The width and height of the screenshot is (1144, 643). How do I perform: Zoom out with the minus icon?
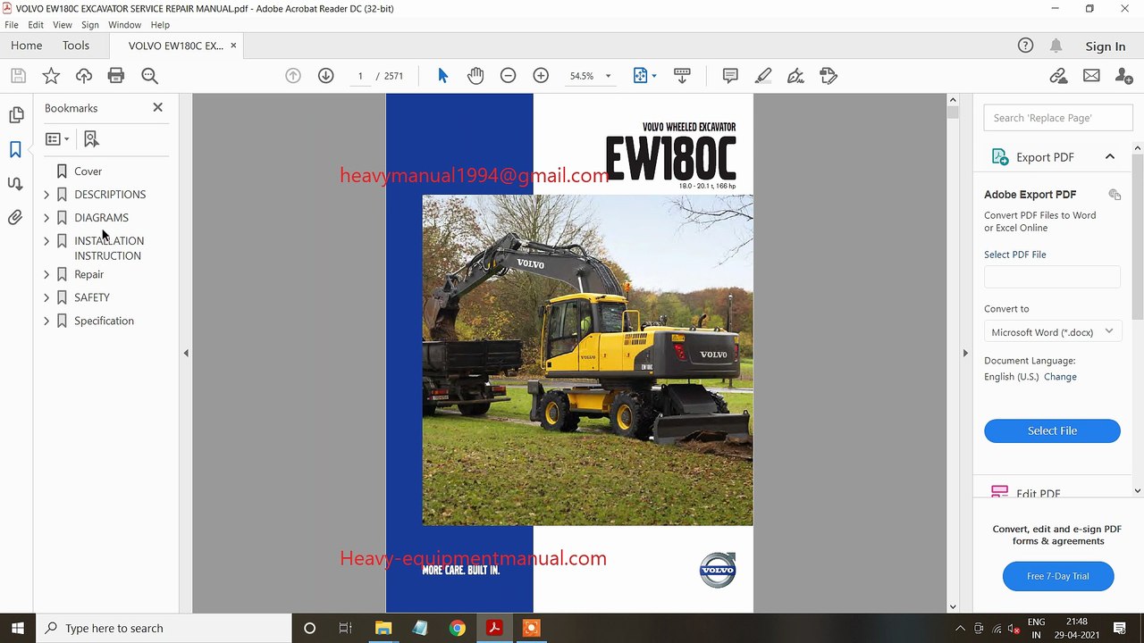pos(508,76)
